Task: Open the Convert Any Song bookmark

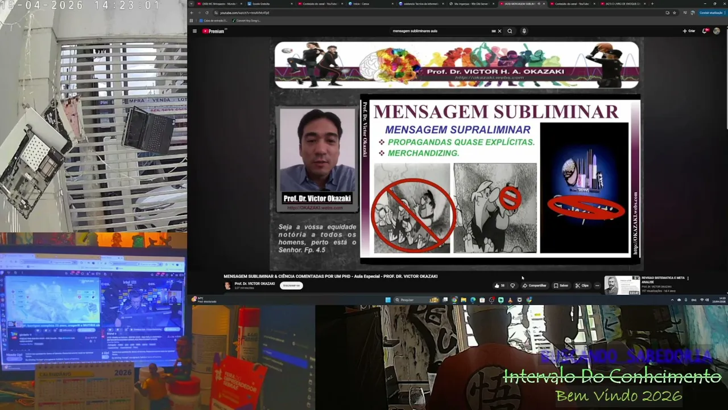Action: 247,20
